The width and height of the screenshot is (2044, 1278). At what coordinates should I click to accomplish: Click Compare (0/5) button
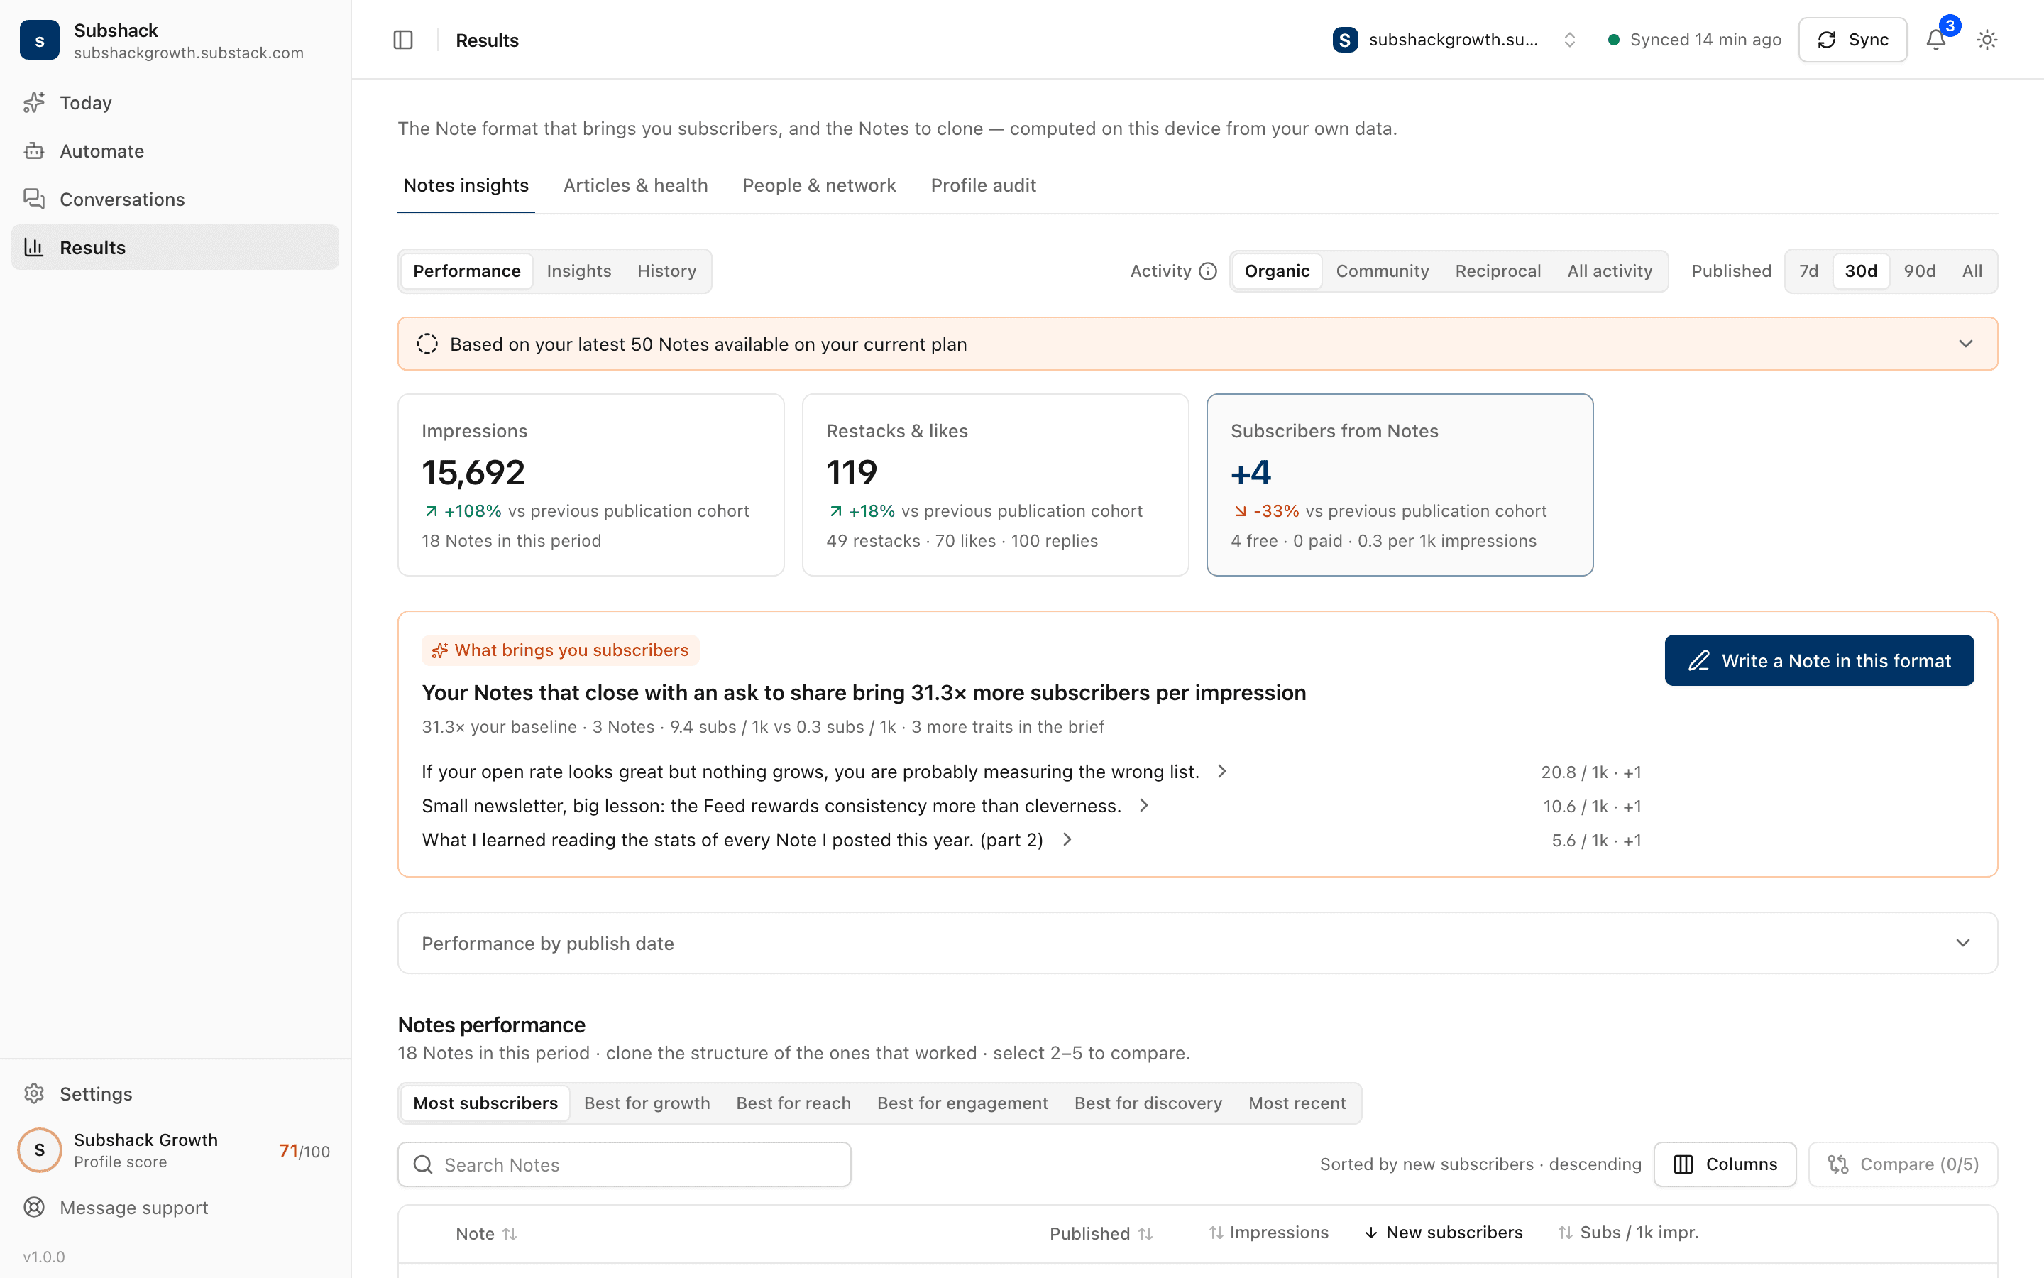coord(1902,1164)
